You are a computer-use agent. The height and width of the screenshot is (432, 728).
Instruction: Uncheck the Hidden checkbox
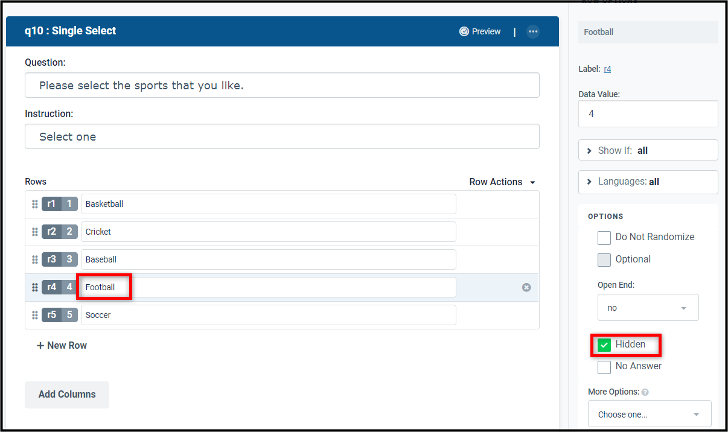604,345
